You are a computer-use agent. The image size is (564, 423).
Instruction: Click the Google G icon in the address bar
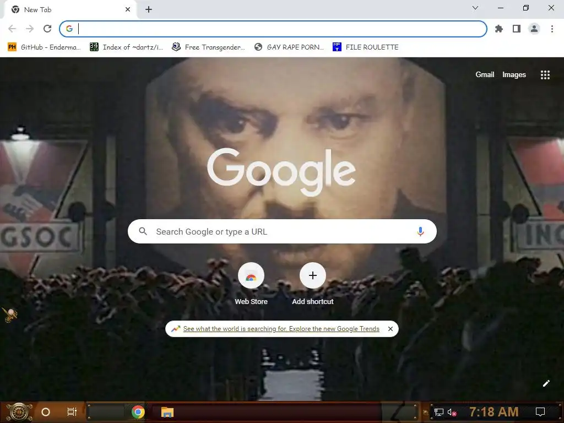pyautogui.click(x=69, y=29)
